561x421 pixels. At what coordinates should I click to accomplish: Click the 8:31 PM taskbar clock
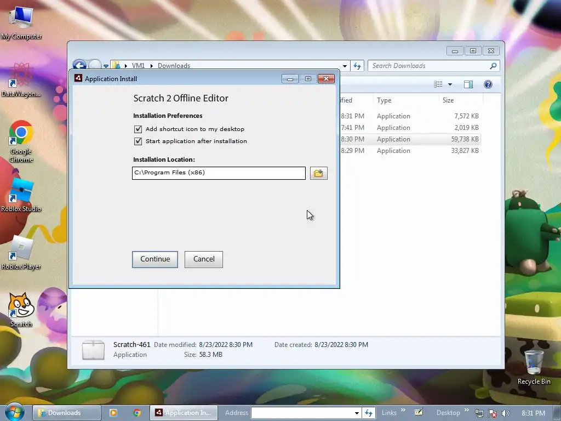coord(533,413)
